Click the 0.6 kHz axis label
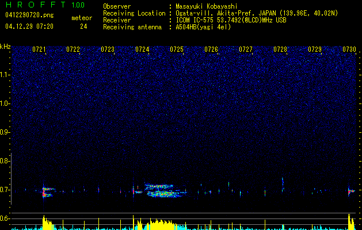 5,218
